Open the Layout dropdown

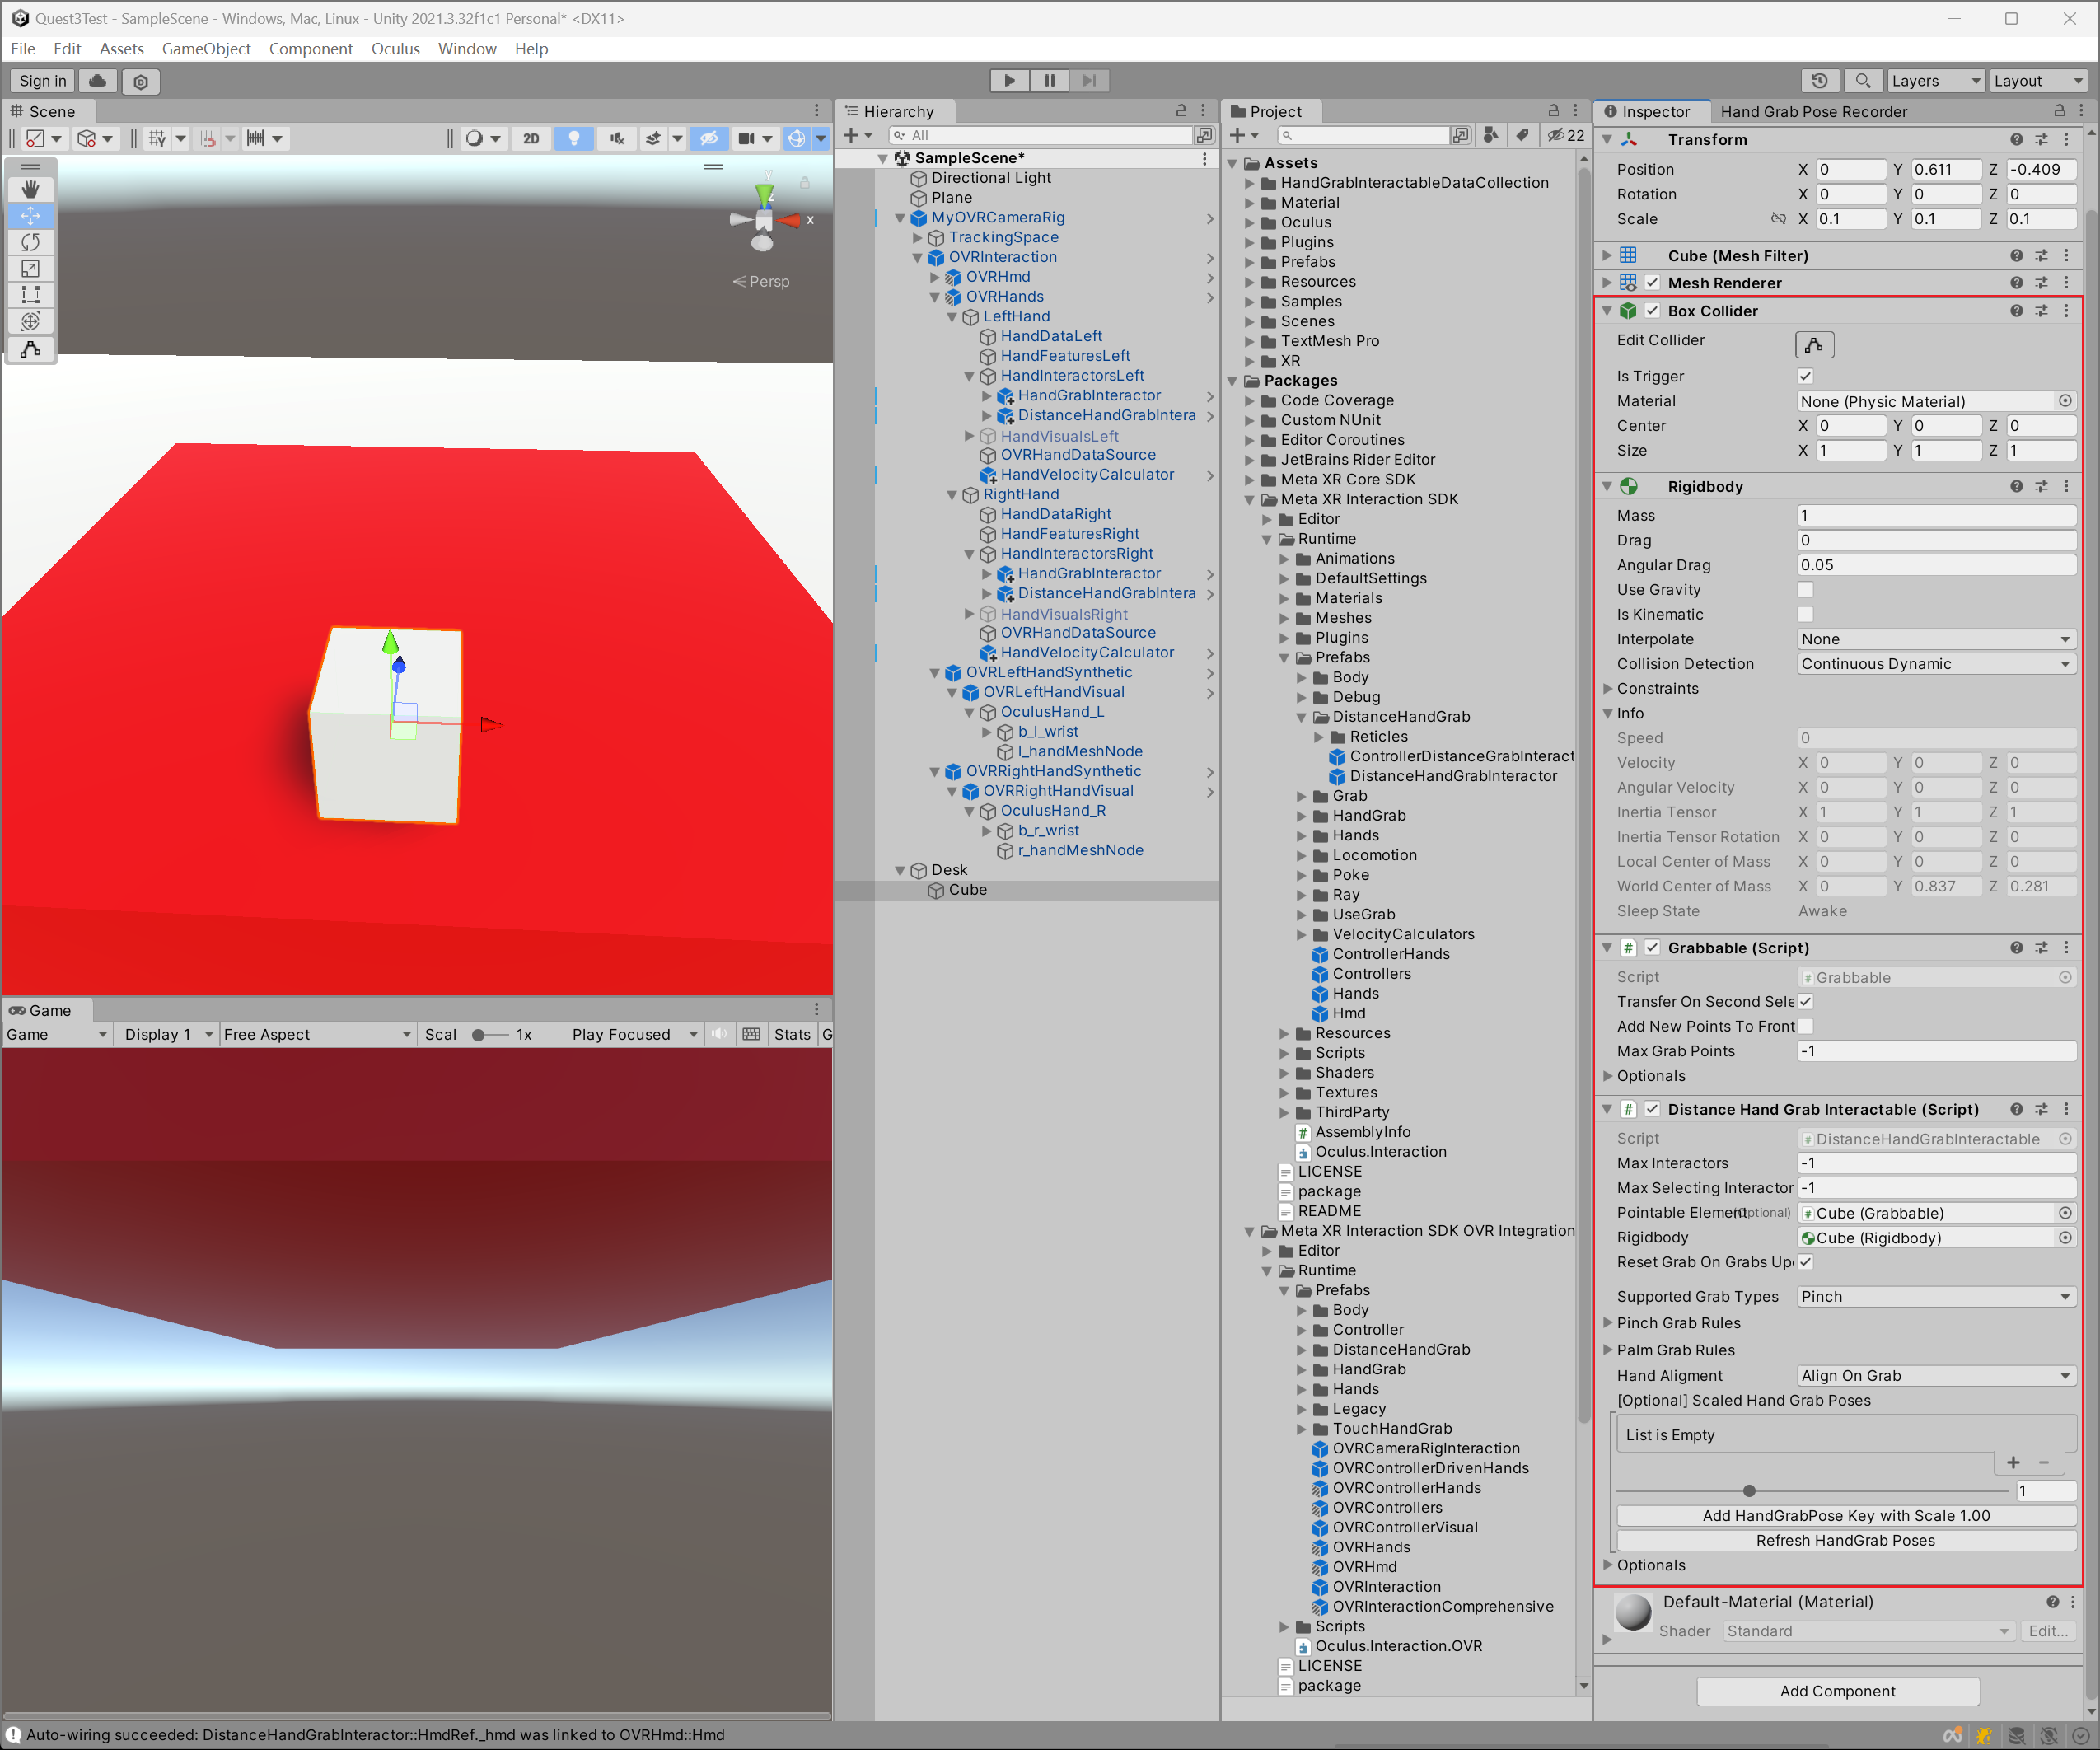[2037, 81]
